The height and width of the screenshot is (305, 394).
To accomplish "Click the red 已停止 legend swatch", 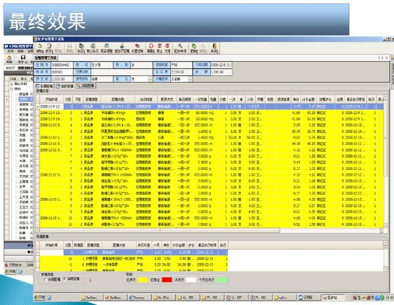I will point(167,279).
